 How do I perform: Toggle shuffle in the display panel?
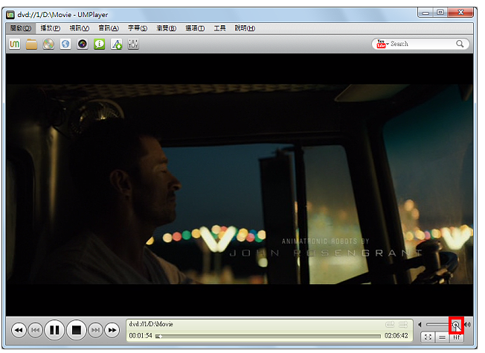click(x=403, y=325)
